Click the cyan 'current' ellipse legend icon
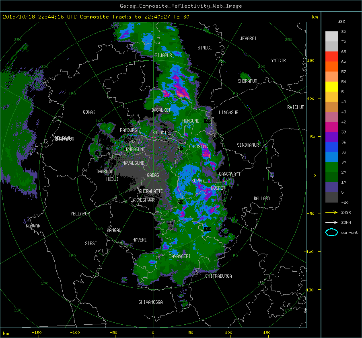The image size is (362, 338). [x=331, y=232]
